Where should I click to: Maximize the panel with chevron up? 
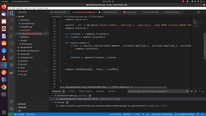click(x=200, y=92)
